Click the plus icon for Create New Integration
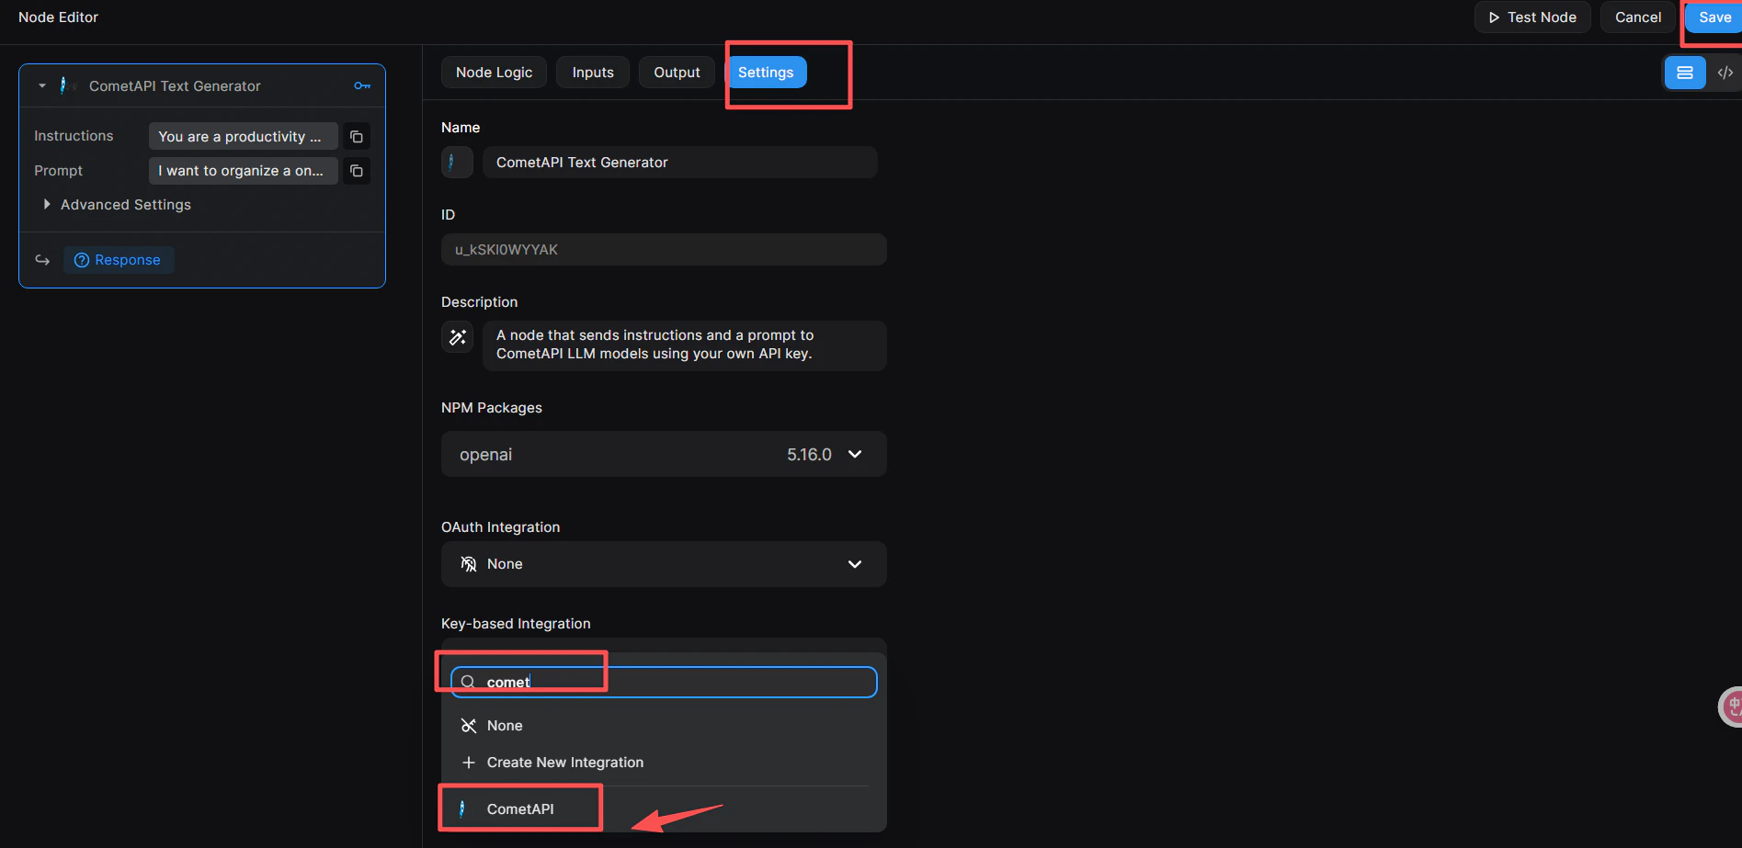Screen dimensions: 1742x848 click(x=469, y=762)
